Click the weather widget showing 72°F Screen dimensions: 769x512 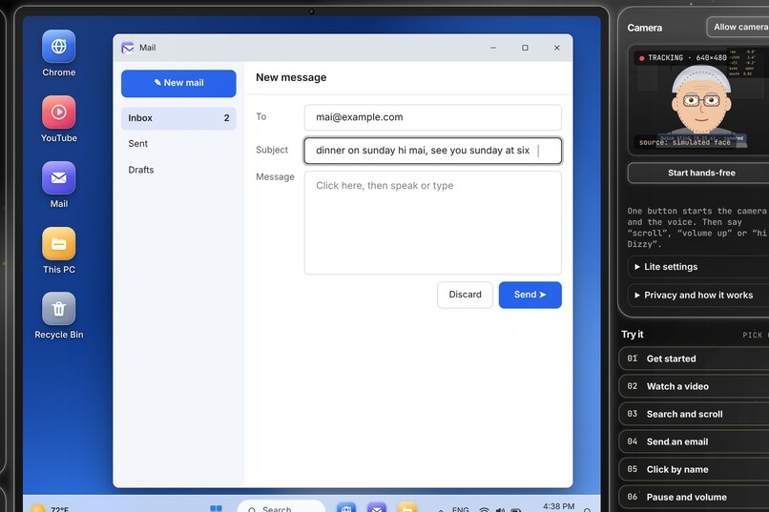tap(50, 508)
